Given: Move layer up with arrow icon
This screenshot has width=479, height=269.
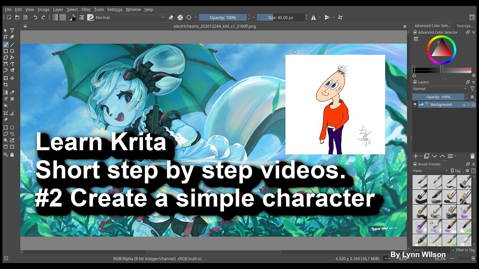Looking at the screenshot, I should point(442,156).
